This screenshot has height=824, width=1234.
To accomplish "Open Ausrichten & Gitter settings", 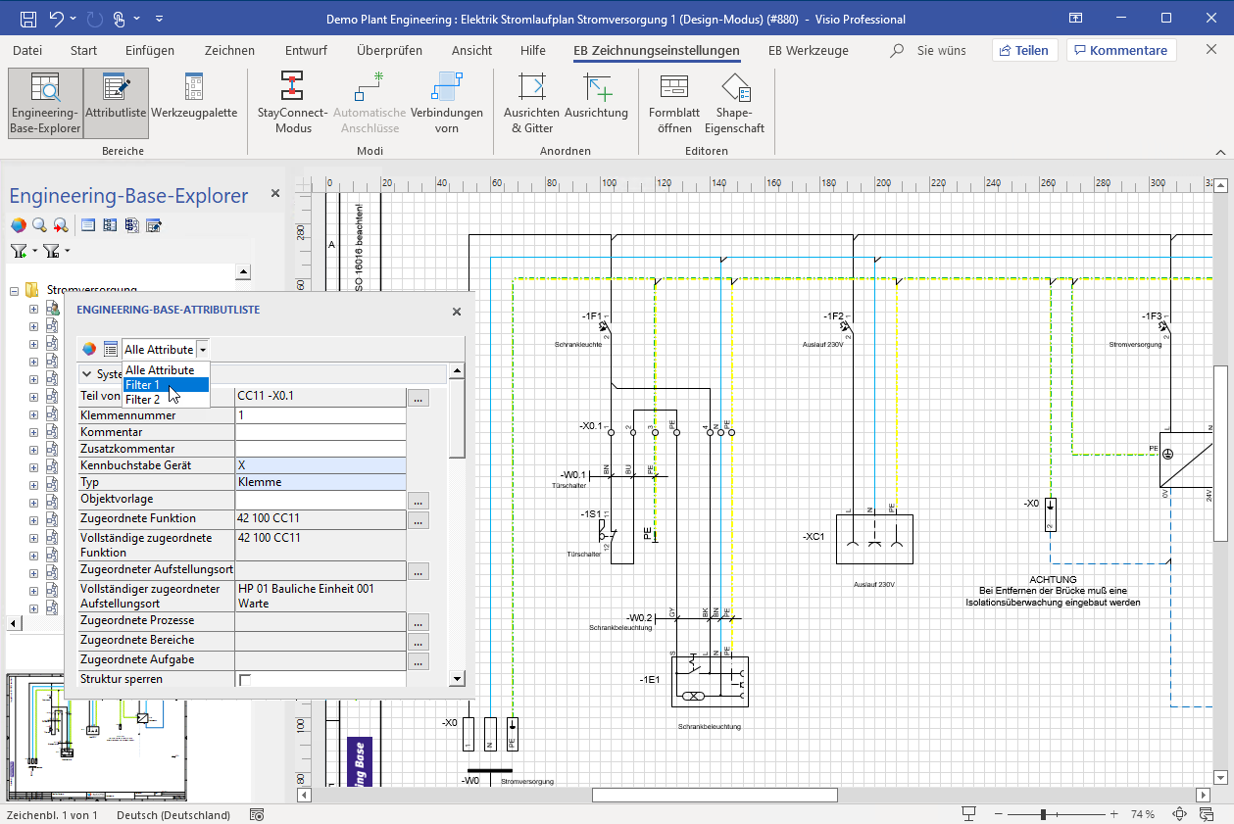I will click(531, 104).
